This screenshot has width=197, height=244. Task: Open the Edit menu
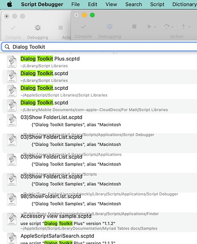point(92,4)
